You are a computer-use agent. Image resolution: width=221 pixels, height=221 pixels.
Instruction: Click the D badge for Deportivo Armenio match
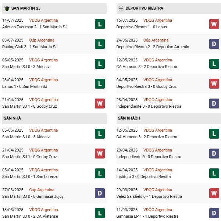[214, 44]
